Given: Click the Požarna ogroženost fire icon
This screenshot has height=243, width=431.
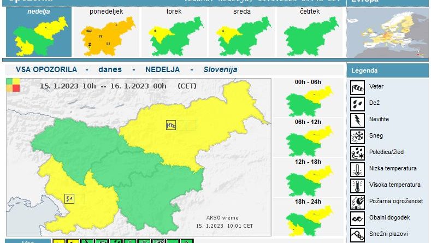Looking at the screenshot, I should [357, 202].
